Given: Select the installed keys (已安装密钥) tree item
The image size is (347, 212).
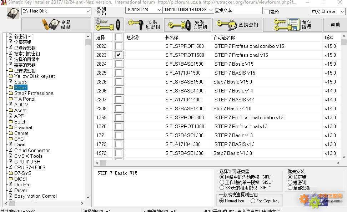Looking at the screenshot, I should 25,71.
